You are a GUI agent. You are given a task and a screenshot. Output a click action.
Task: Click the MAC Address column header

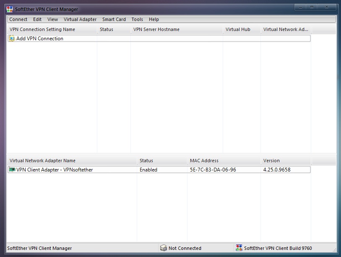pyautogui.click(x=224, y=161)
